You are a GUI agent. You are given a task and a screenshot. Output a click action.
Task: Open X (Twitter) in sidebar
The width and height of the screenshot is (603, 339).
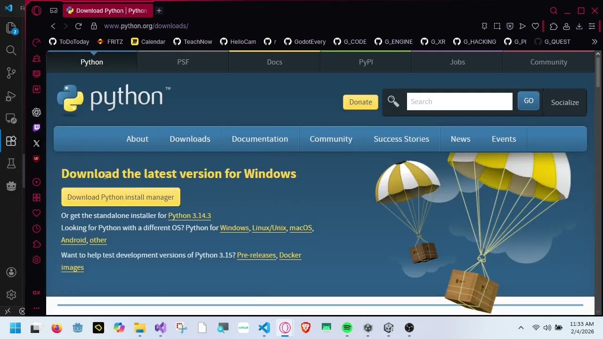click(x=36, y=143)
